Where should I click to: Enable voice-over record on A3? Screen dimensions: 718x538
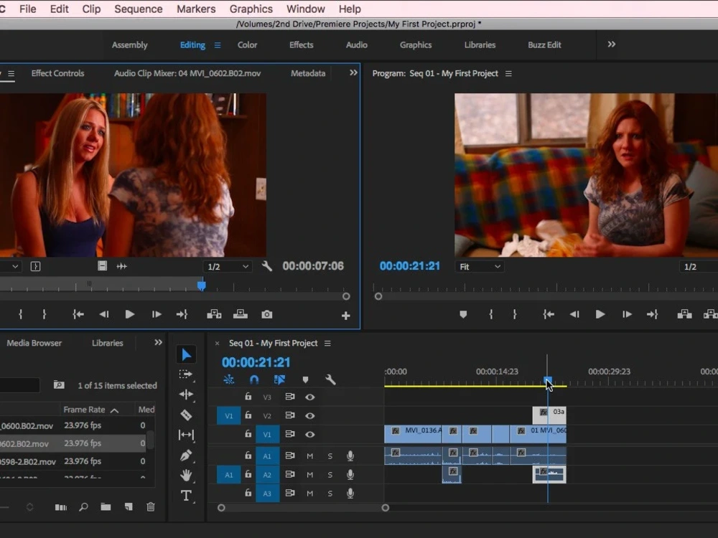tap(350, 494)
